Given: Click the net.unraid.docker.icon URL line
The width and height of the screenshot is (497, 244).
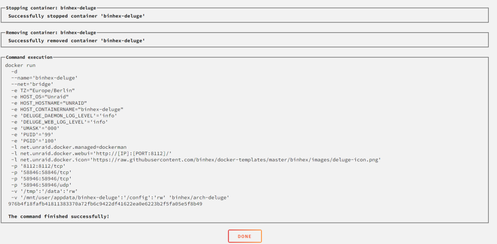Looking at the screenshot, I should point(196,160).
